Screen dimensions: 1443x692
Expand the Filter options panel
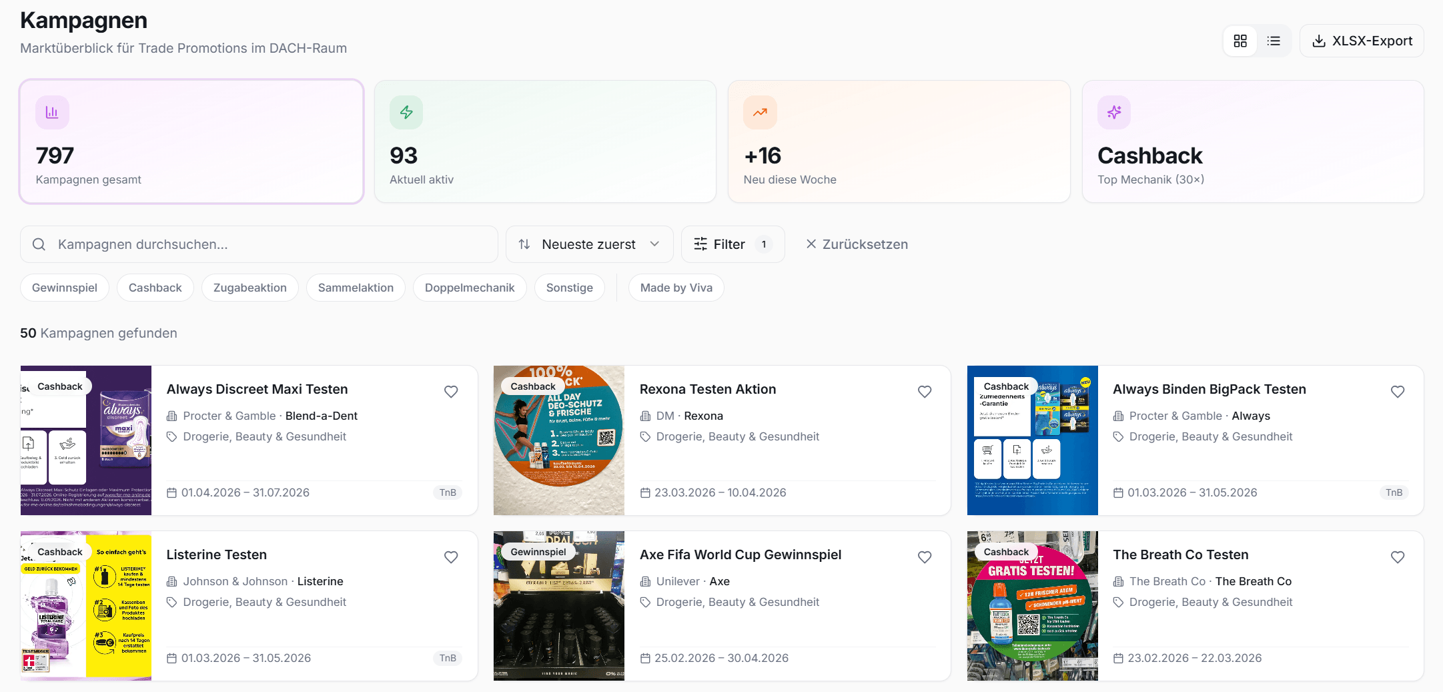732,244
